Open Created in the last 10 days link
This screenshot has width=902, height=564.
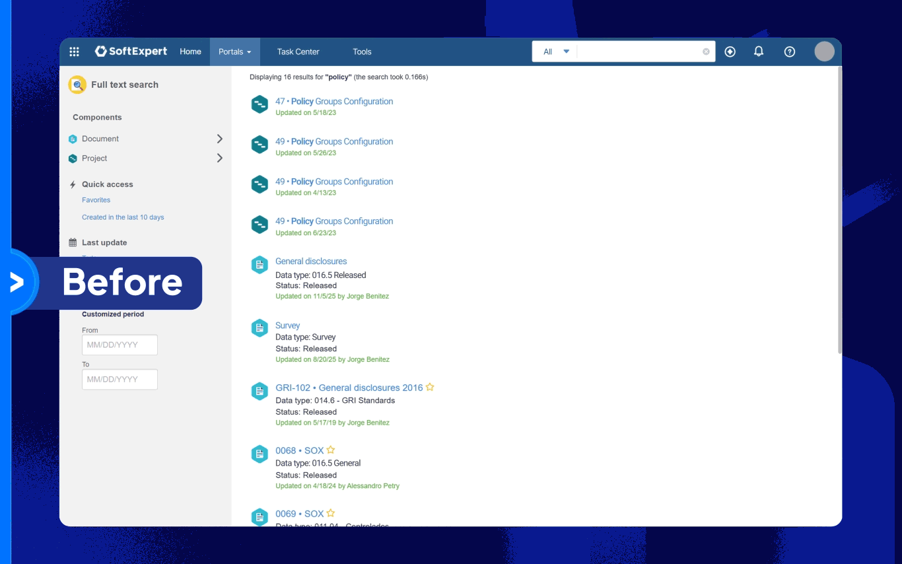pos(123,217)
